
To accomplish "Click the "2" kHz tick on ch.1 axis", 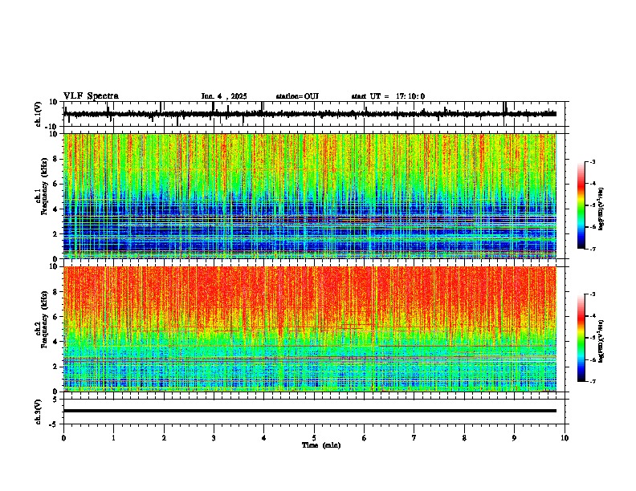I will tap(55, 233).
